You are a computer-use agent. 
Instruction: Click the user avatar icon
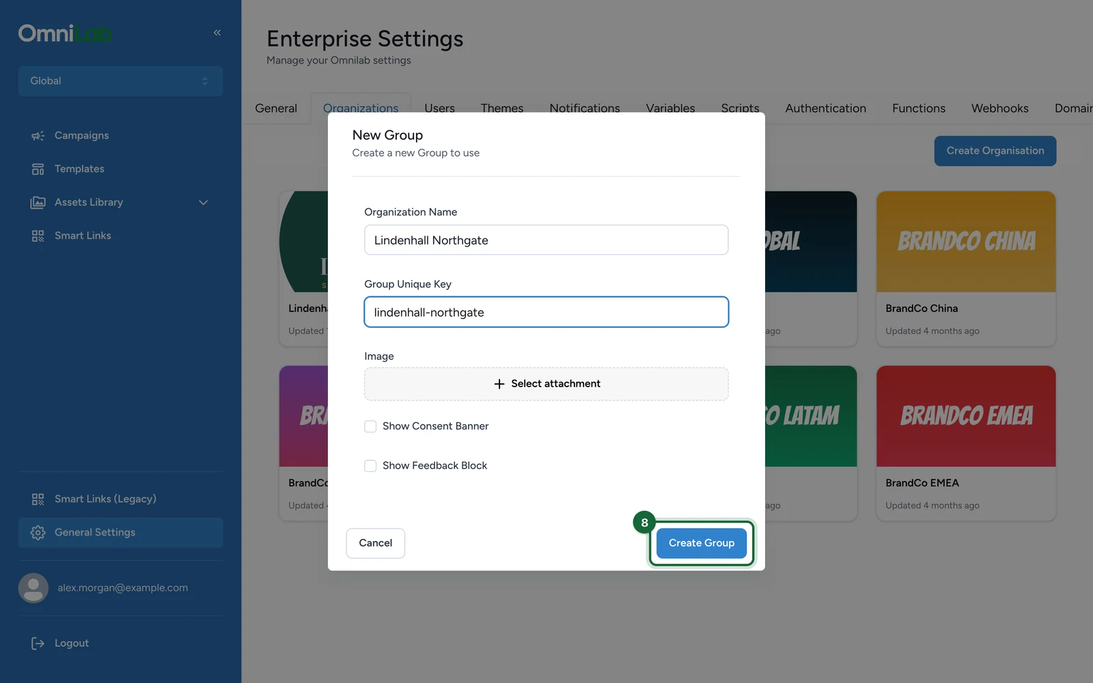click(x=33, y=588)
